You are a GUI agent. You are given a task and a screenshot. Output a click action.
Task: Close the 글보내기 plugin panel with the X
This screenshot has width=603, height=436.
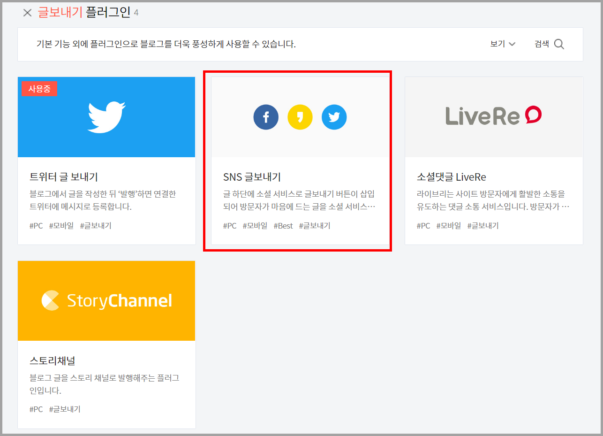tap(27, 13)
